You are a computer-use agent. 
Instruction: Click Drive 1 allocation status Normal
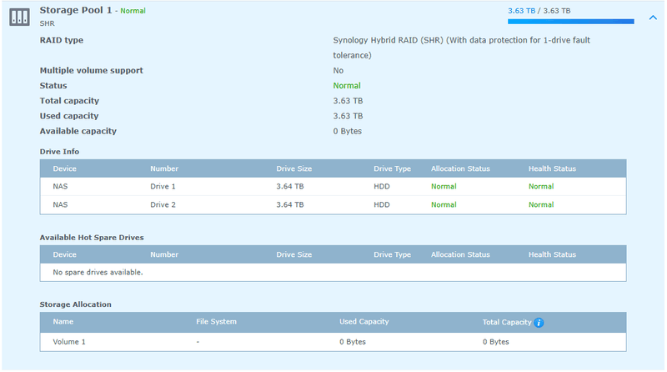(x=444, y=187)
